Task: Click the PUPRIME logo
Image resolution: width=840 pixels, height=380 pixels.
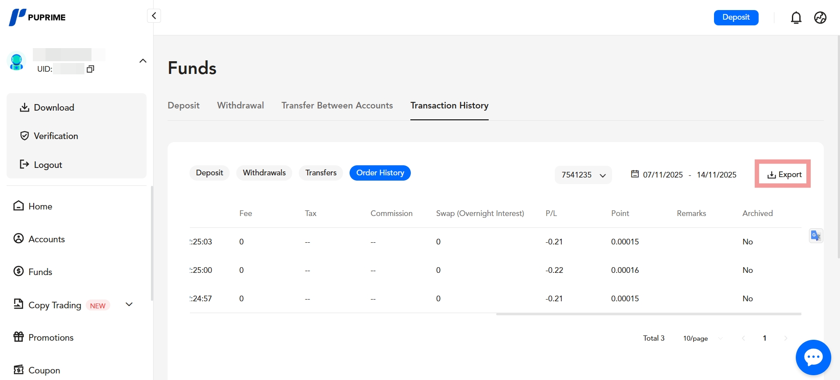Action: (38, 17)
